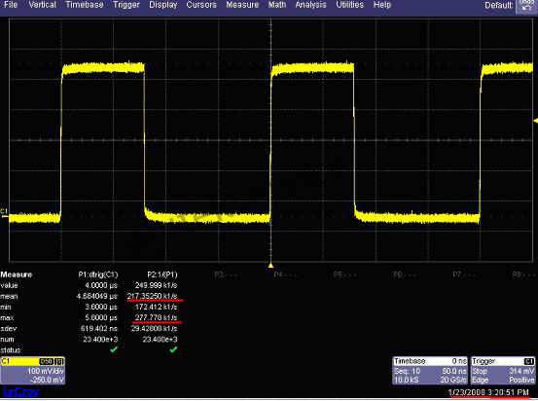
Task: Select the P2:1/(P1) measurement column header
Action: pyautogui.click(x=162, y=274)
